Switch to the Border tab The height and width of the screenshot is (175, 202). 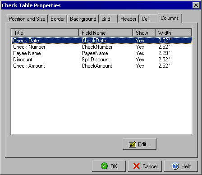[58, 19]
